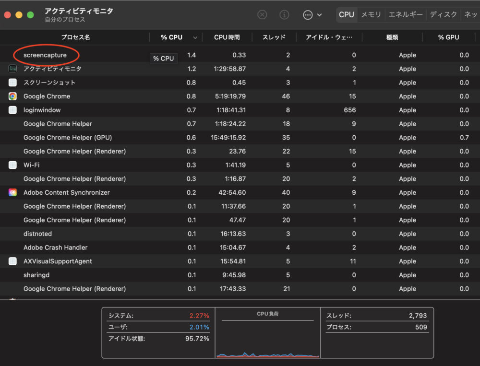The image size is (480, 366).
Task: Sort by the 種類 column header
Action: click(392, 37)
